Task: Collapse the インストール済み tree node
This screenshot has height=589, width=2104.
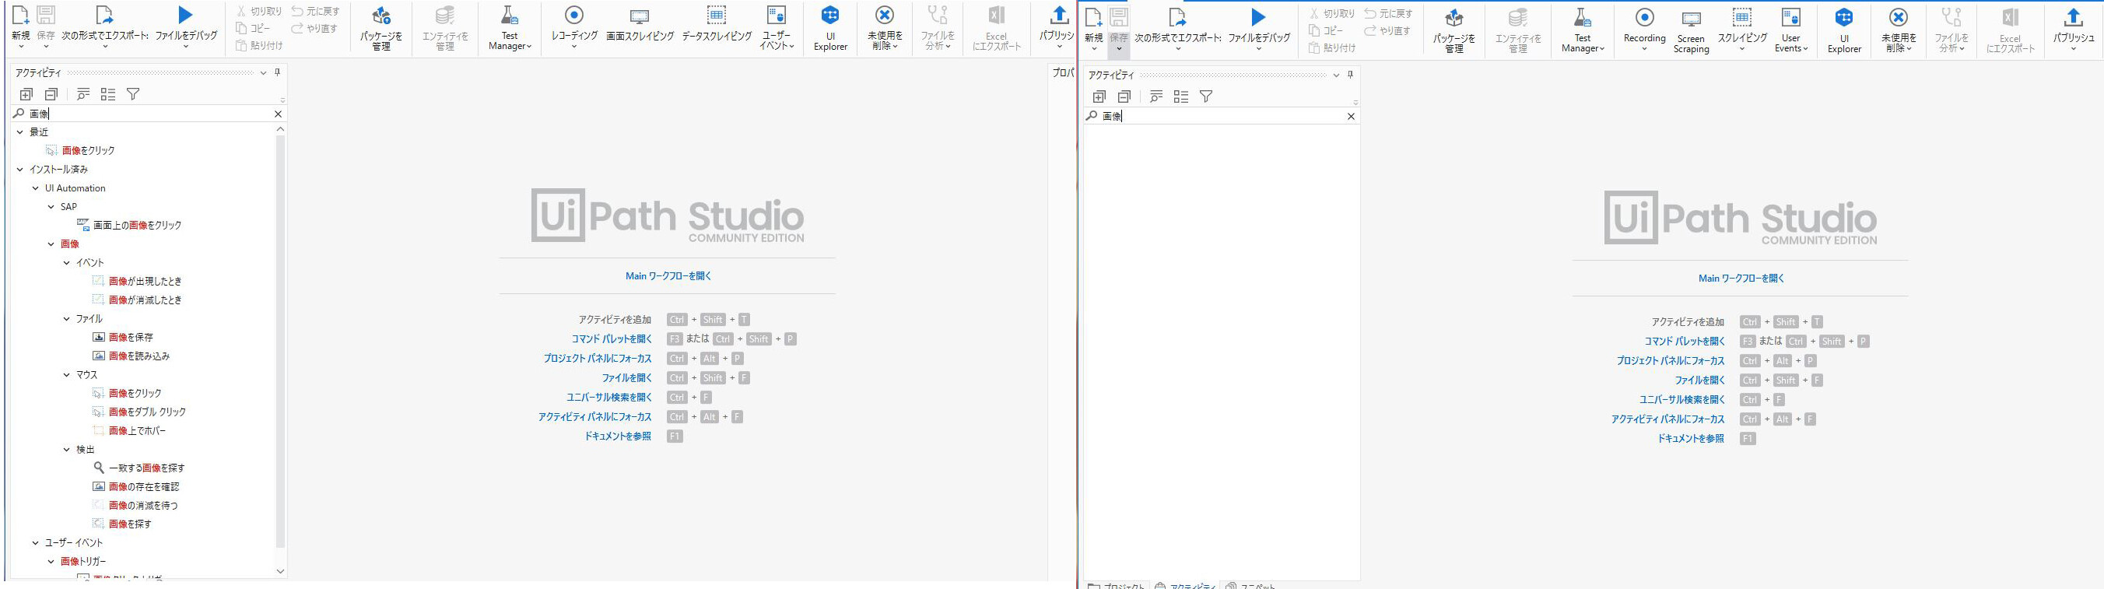Action: (x=19, y=169)
